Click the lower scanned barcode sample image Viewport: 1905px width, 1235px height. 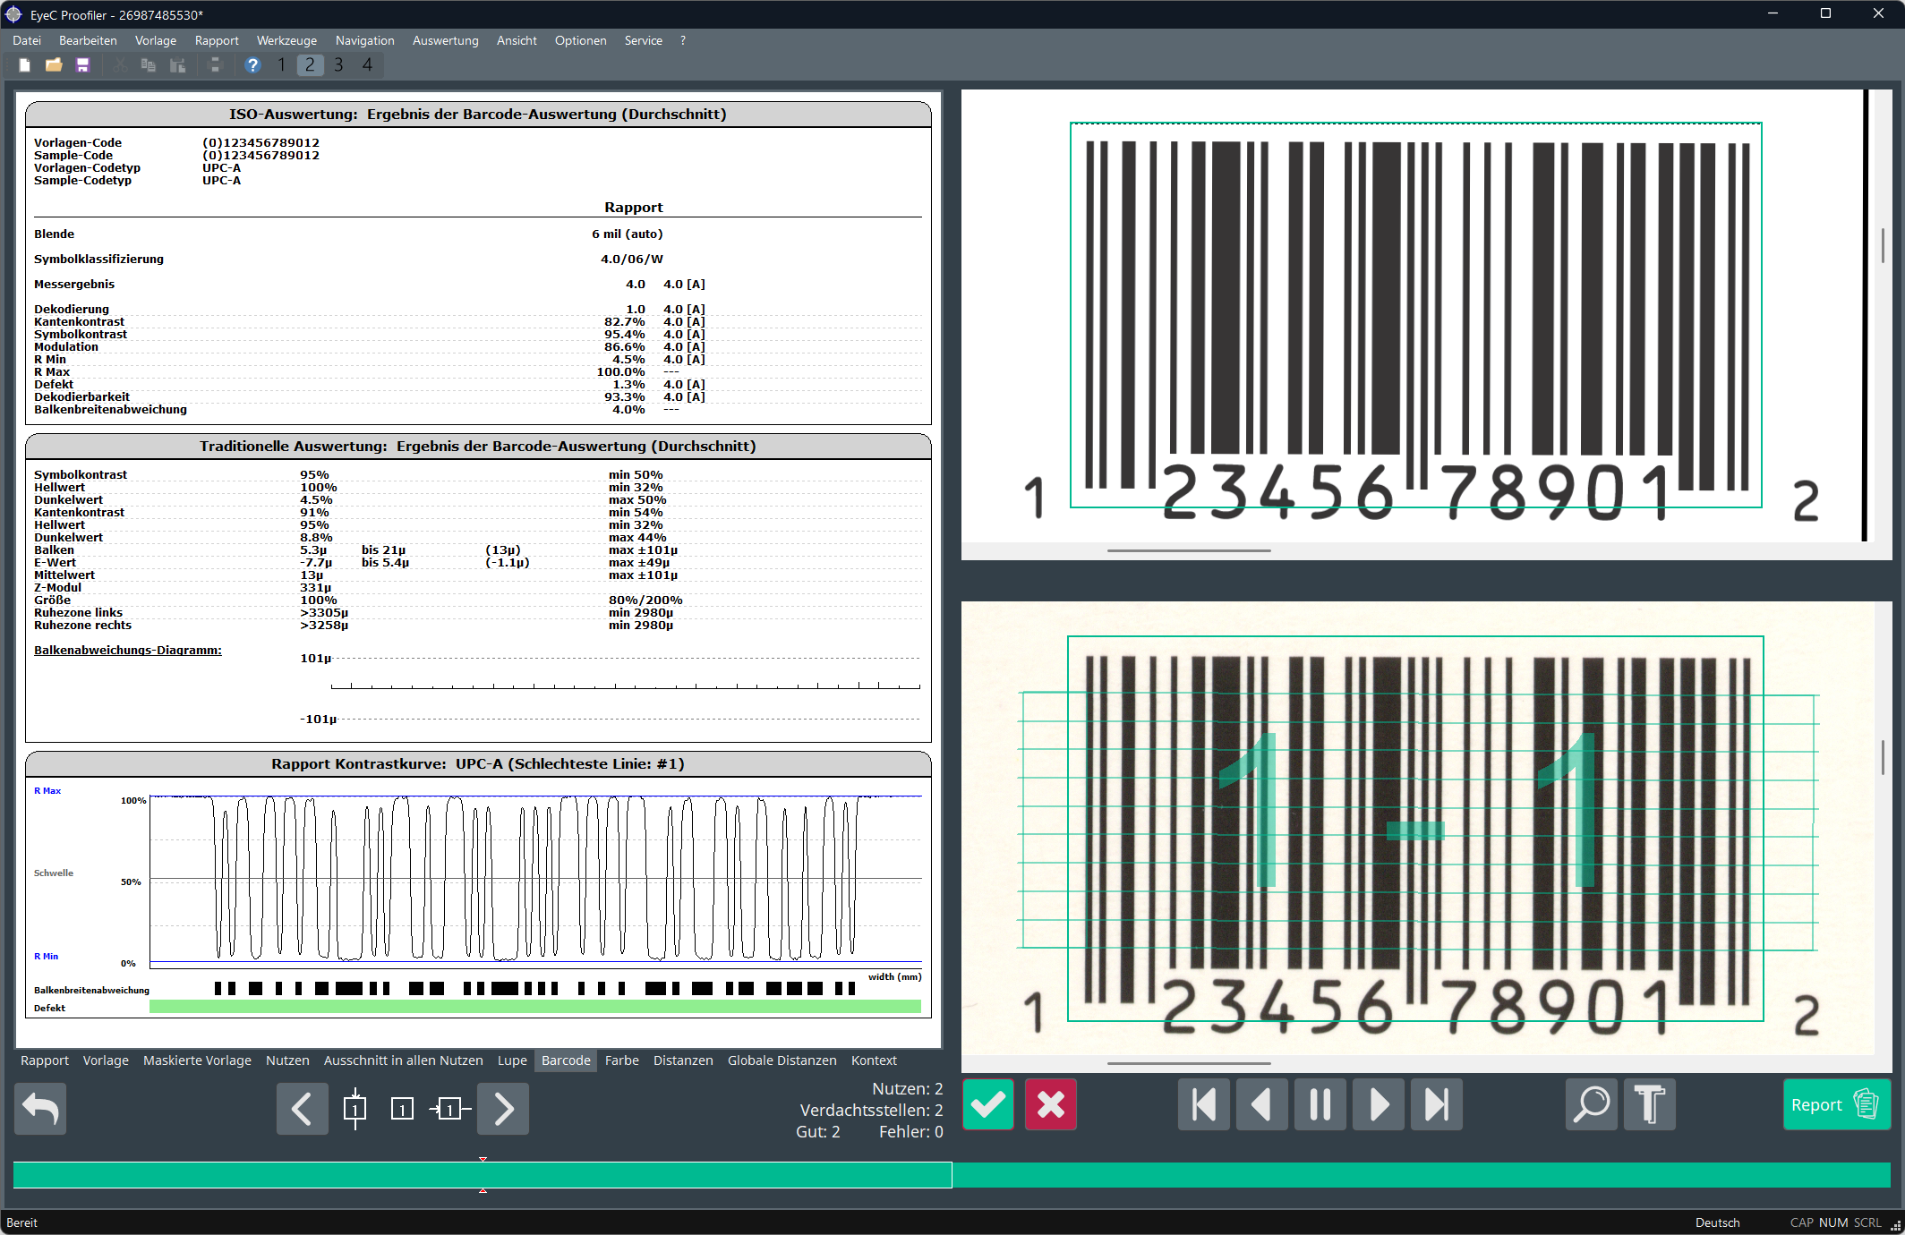pyautogui.click(x=1417, y=828)
